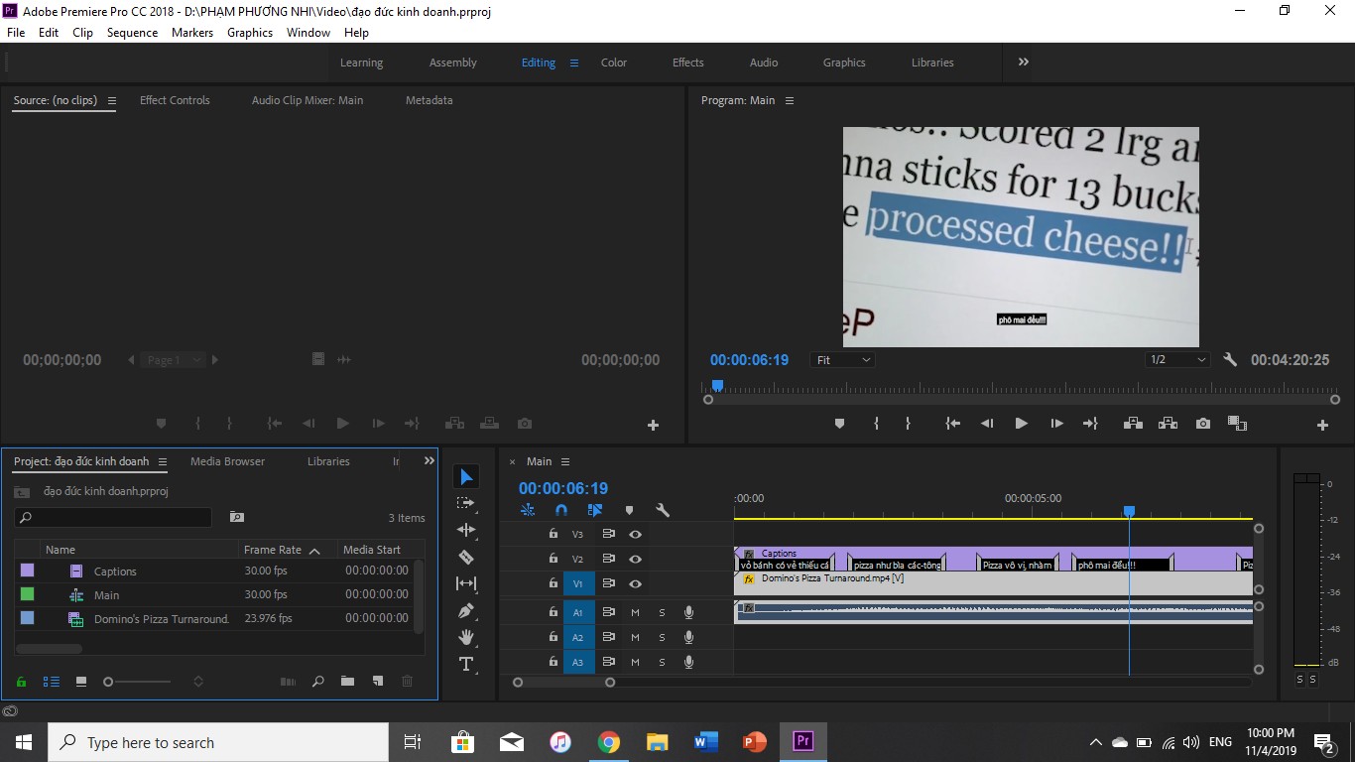The width and height of the screenshot is (1355, 762).
Task: Open the Markers menu
Action: pyautogui.click(x=192, y=32)
